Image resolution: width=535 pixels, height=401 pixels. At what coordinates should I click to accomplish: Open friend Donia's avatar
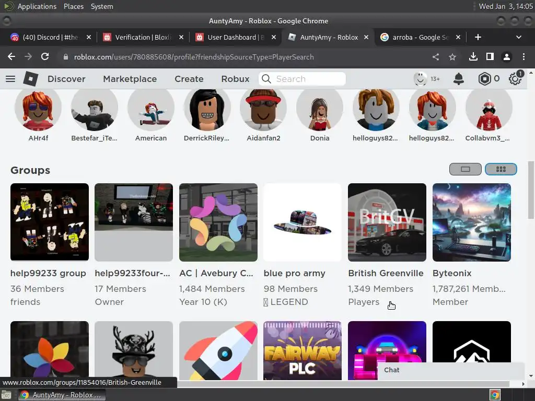coord(320,109)
